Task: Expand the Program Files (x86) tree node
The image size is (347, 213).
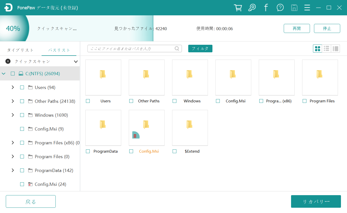Action: (x=13, y=143)
